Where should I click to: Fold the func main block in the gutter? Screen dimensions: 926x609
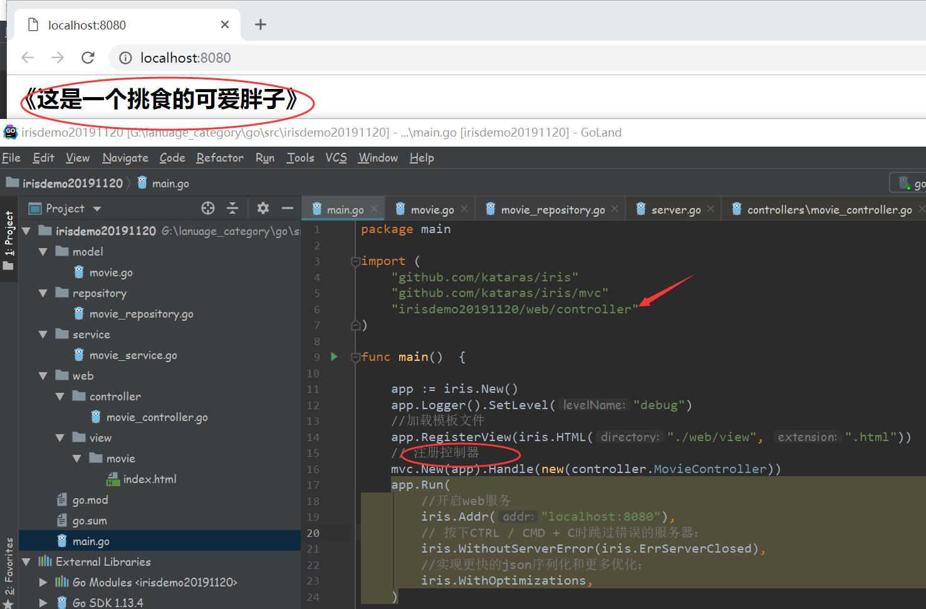pyautogui.click(x=355, y=357)
